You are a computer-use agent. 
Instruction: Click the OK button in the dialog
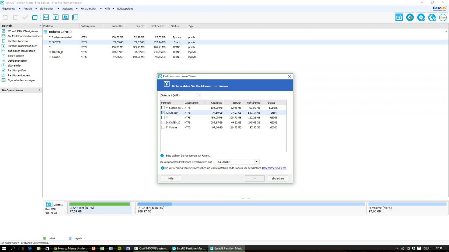click(x=255, y=178)
